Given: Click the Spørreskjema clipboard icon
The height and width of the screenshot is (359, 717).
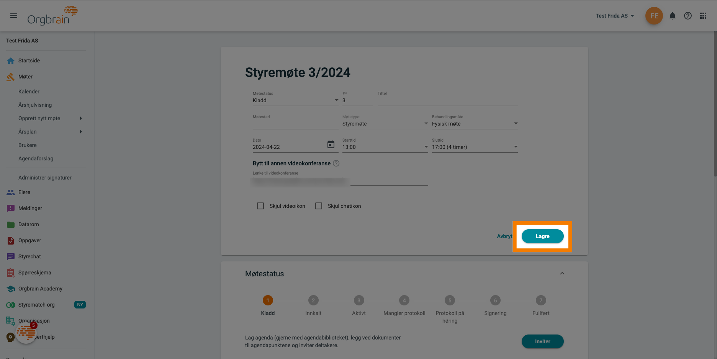Looking at the screenshot, I should pyautogui.click(x=11, y=273).
